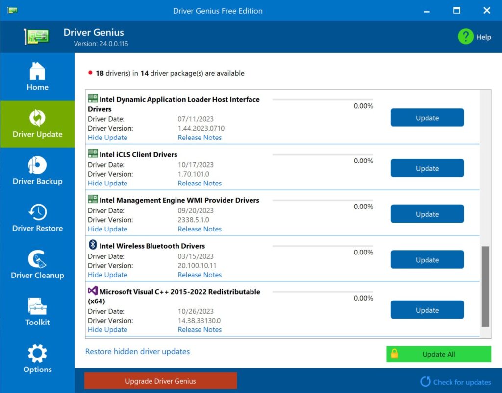502x393 pixels.
Task: Click progress bar for Intel Management Engine WMI
Action: pyautogui.click(x=323, y=200)
